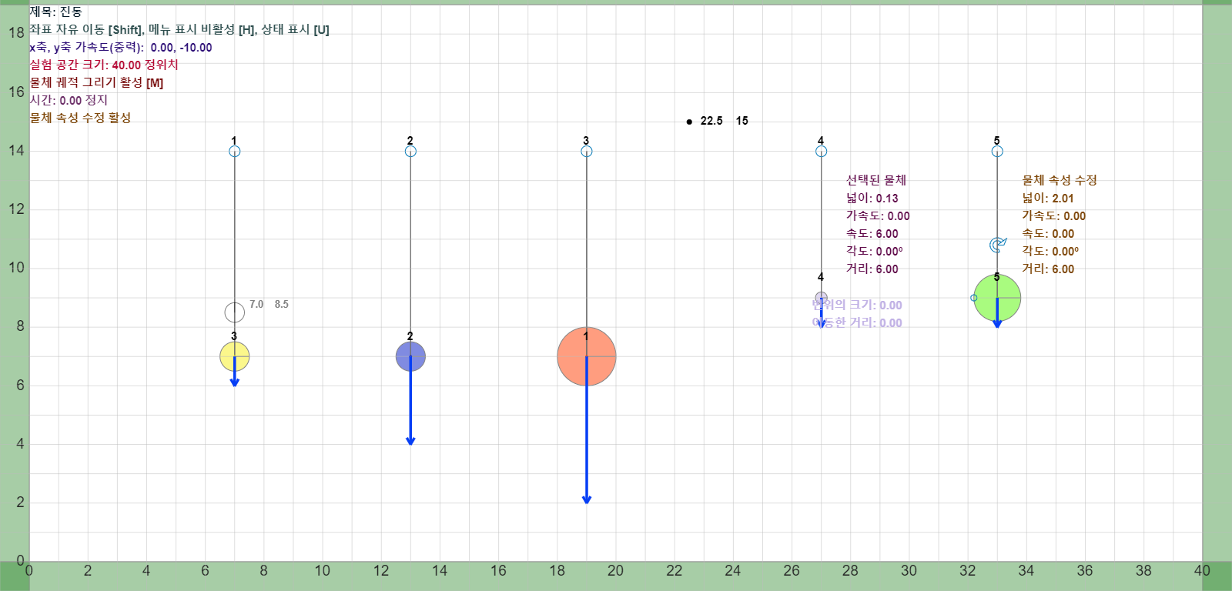
Task: Select the green pendulum ball labeled 5
Action: pyautogui.click(x=997, y=298)
